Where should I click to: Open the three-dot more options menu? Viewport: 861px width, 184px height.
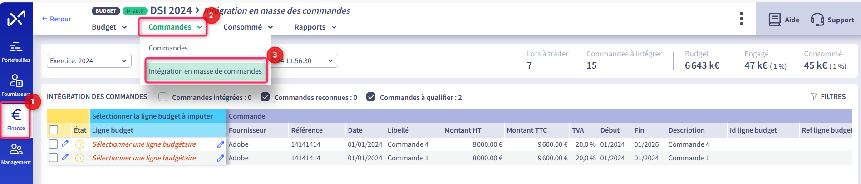click(741, 19)
